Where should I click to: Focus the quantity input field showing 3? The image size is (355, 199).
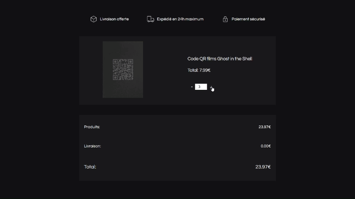201,87
